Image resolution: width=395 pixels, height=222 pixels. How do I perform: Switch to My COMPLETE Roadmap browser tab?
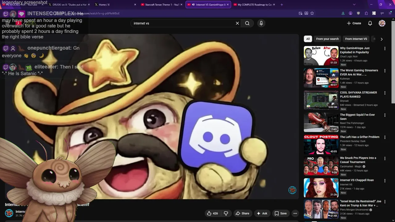click(x=255, y=5)
